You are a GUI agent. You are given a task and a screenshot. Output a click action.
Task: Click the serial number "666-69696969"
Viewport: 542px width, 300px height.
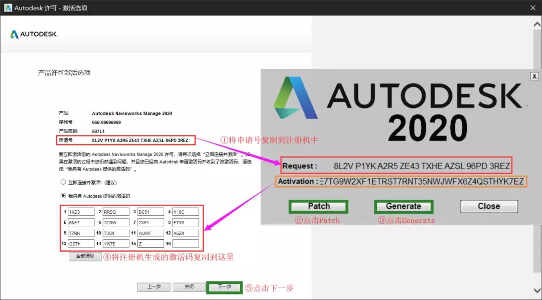pos(106,122)
